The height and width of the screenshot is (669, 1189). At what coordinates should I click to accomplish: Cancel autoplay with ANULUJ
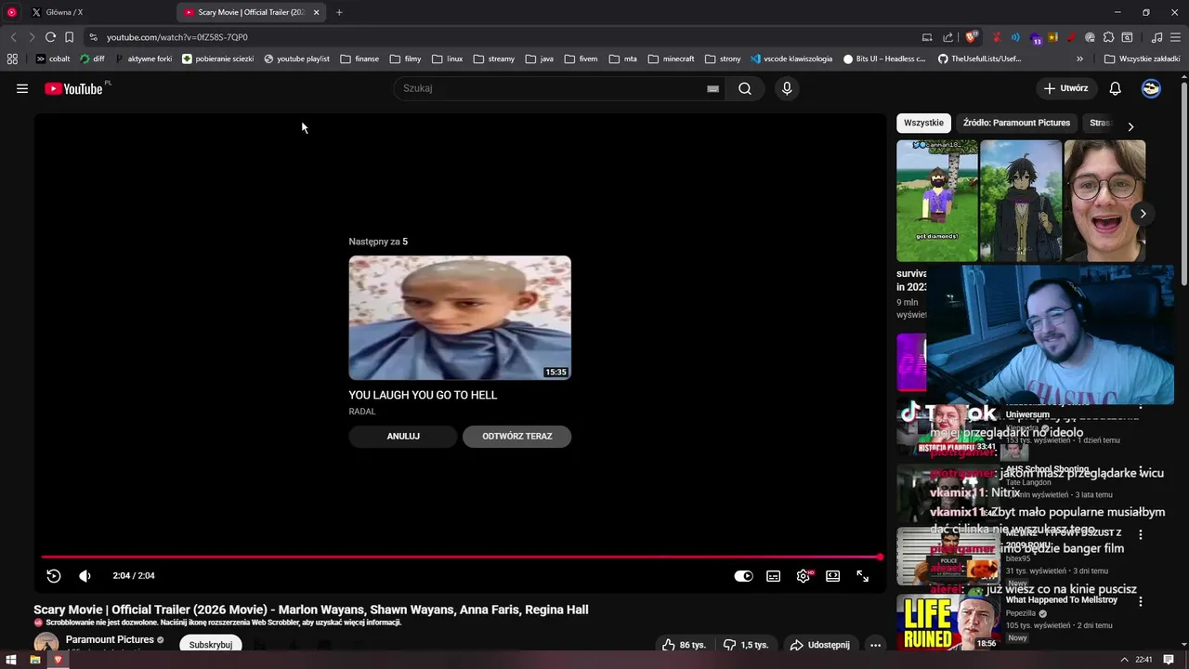click(x=403, y=436)
